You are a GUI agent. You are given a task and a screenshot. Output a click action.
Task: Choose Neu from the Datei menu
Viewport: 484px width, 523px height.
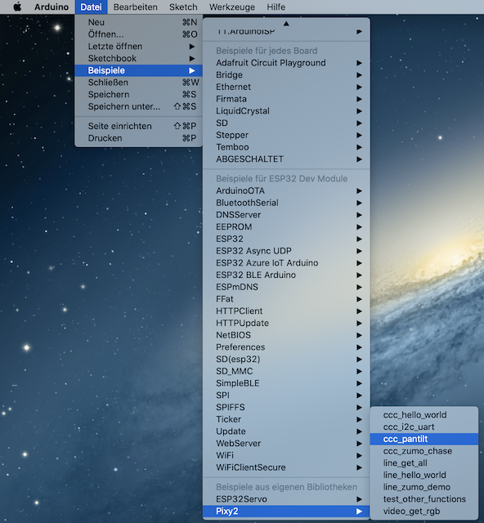138,22
